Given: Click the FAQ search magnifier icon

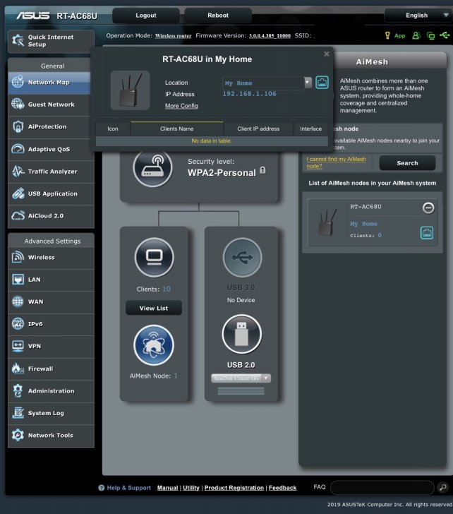Looking at the screenshot, I should tap(443, 487).
